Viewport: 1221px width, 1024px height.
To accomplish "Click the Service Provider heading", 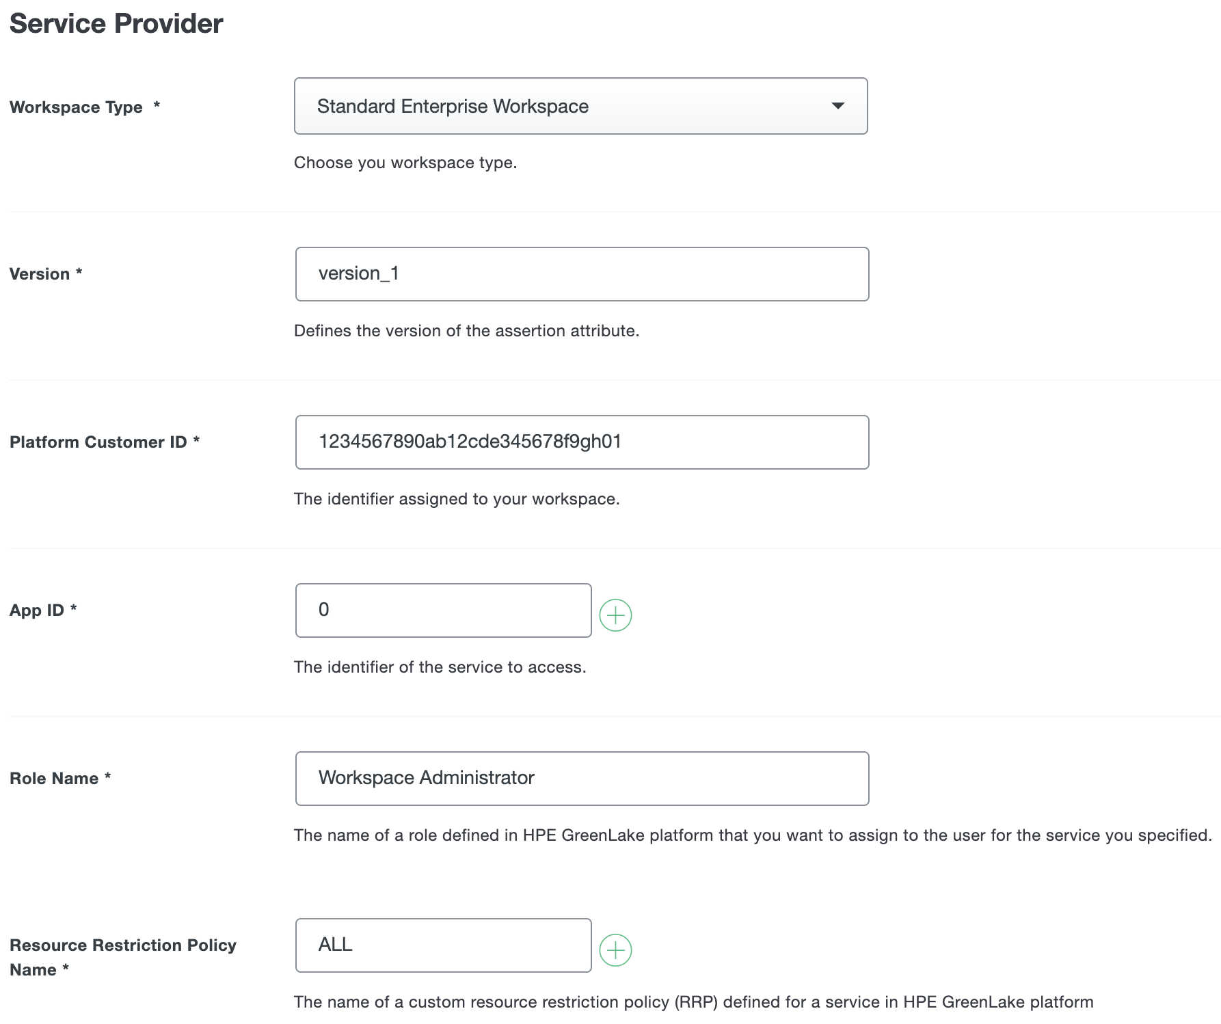I will pyautogui.click(x=116, y=23).
